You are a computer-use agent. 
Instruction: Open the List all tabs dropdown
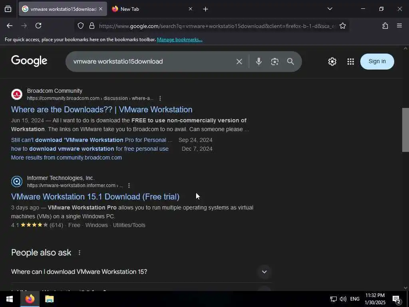pyautogui.click(x=330, y=9)
